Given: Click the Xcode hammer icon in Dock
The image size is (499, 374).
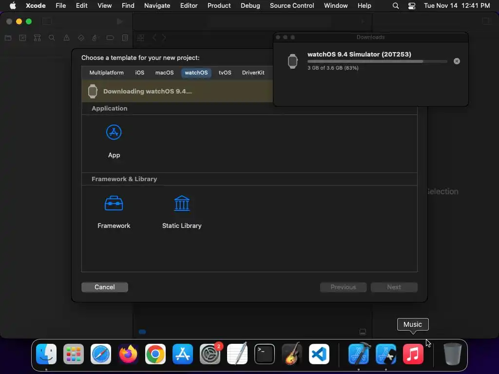Looking at the screenshot, I should tap(359, 354).
